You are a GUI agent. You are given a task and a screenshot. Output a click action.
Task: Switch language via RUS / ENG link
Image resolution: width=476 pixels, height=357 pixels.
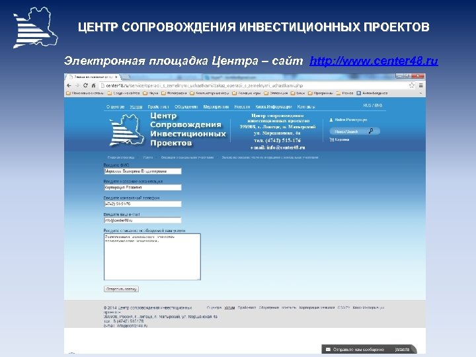(372, 105)
